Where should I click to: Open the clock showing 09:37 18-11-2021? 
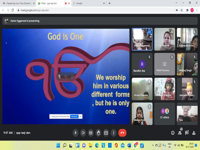point(189,145)
